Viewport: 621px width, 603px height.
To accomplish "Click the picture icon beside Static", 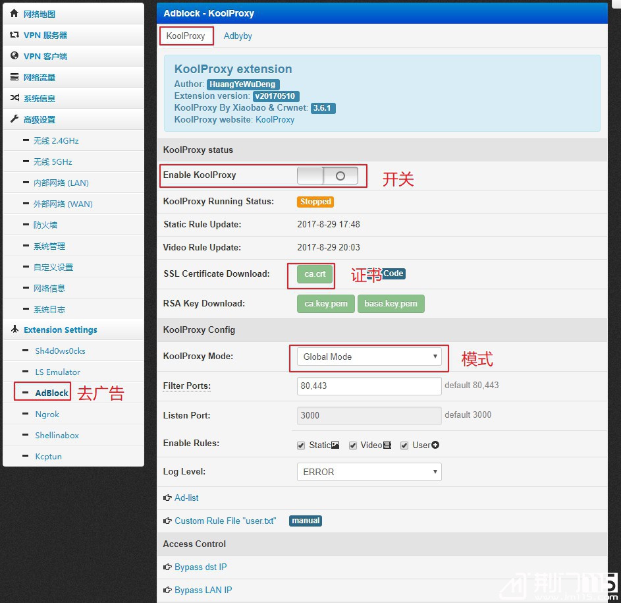I will 335,445.
